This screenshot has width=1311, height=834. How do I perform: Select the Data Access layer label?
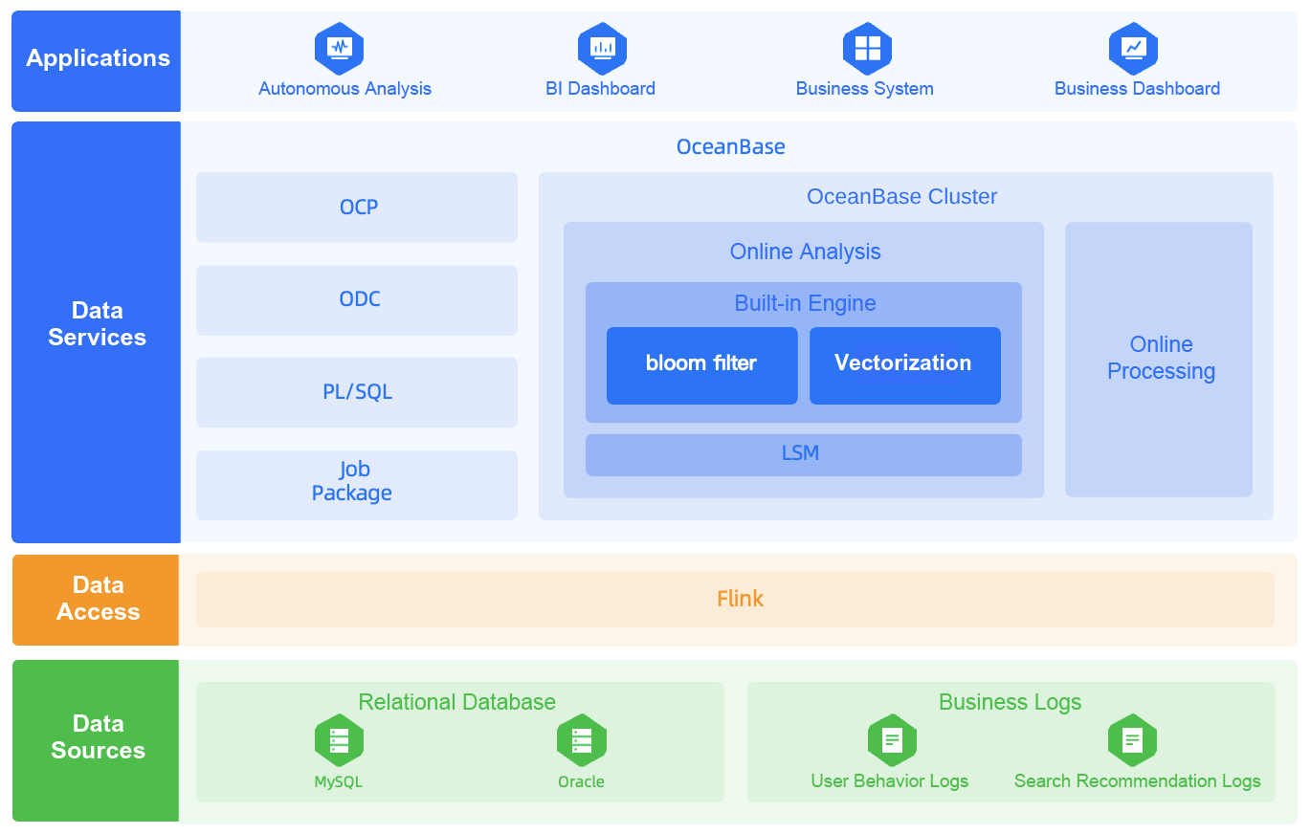pos(98,598)
